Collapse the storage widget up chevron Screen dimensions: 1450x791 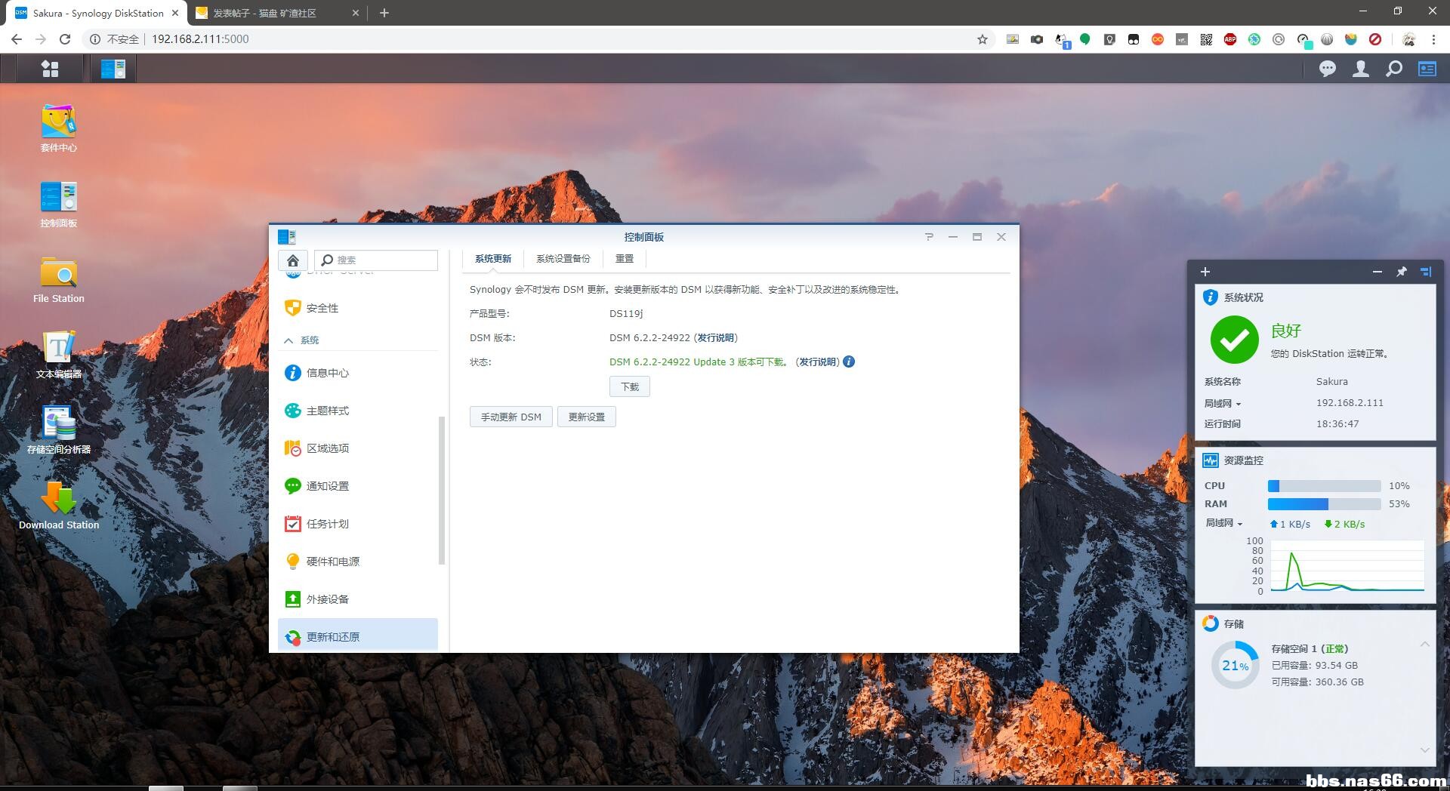1424,644
